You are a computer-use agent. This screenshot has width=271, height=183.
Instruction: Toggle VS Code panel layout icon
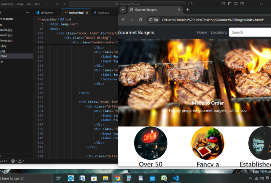click(236, 4)
